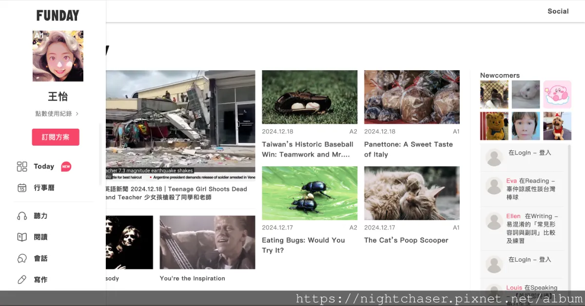Screen dimensions: 585x306
Task: Expand 點數使用紀錄 with the chevron arrow
Action: pyautogui.click(x=77, y=114)
